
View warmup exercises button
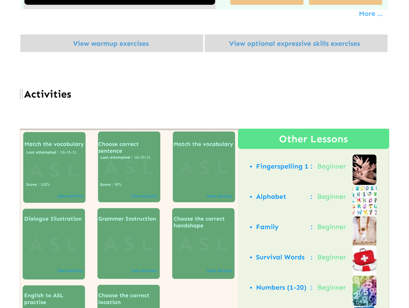click(x=112, y=43)
